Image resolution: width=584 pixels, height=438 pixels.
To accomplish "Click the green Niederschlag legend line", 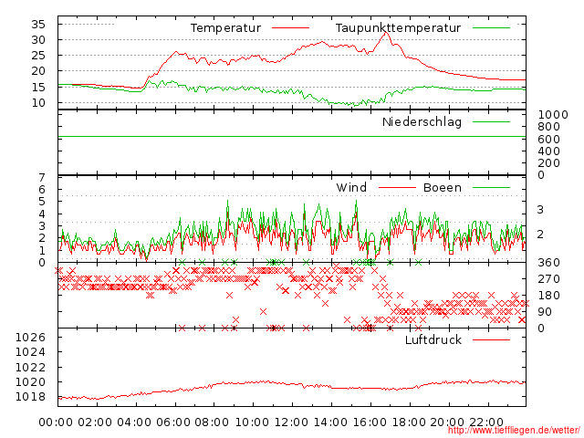I will pyautogui.click(x=491, y=121).
